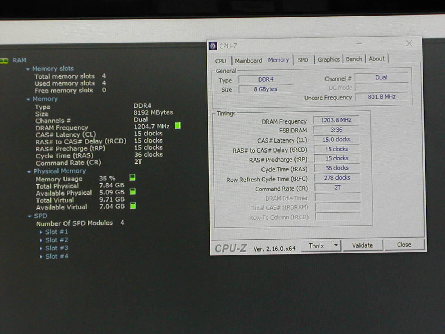Collapse the Memory section arrow
The height and width of the screenshot is (334, 445).
[x=28, y=99]
